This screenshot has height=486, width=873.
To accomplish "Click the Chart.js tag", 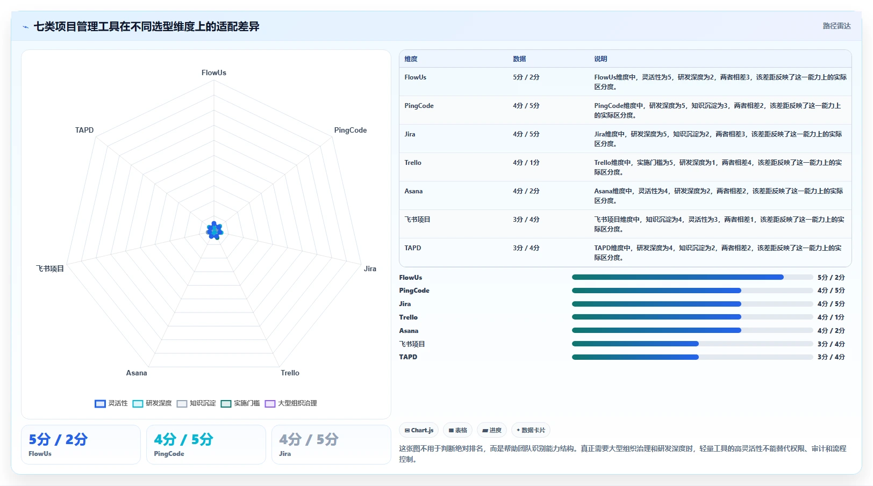I will pyautogui.click(x=419, y=430).
